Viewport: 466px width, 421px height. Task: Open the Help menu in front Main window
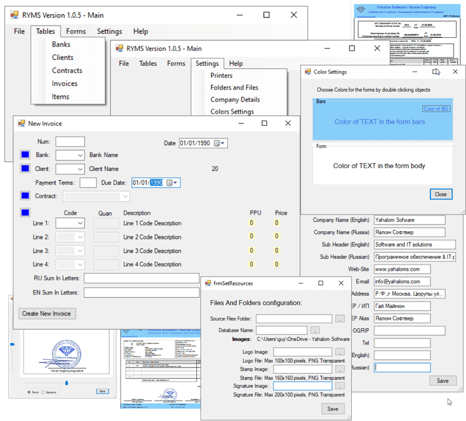click(236, 63)
